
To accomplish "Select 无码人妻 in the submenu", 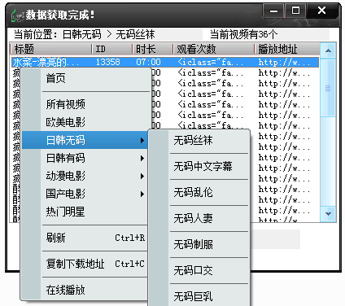I will 199,218.
